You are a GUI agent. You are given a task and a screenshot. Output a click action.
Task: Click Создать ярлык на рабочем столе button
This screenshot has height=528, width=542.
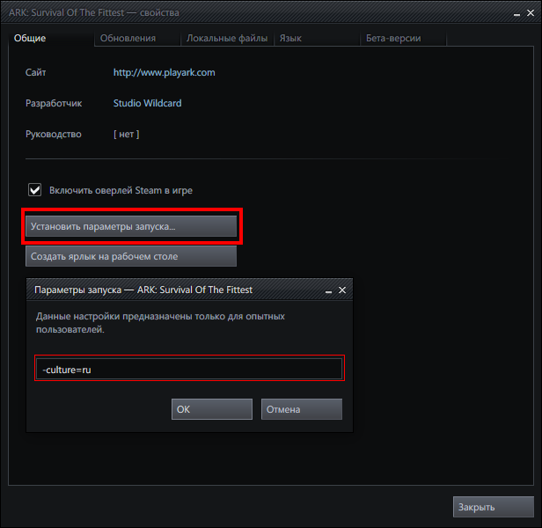point(131,256)
